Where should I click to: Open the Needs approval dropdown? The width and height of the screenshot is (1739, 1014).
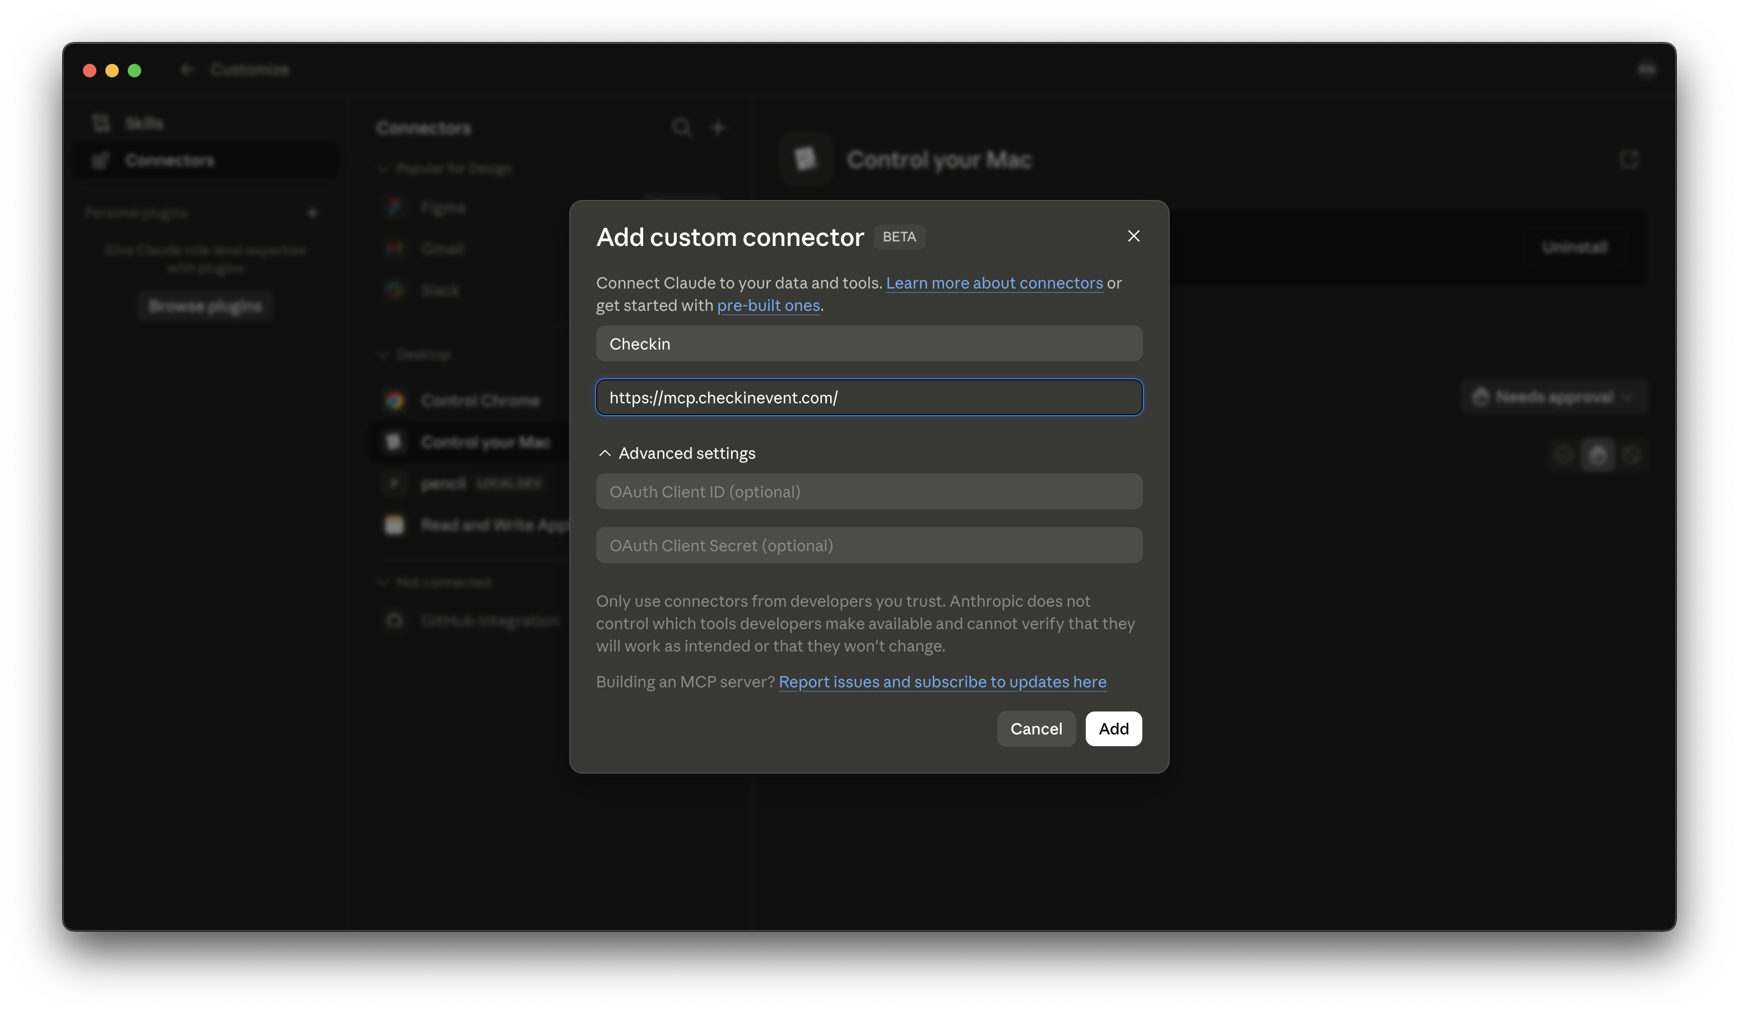1554,398
